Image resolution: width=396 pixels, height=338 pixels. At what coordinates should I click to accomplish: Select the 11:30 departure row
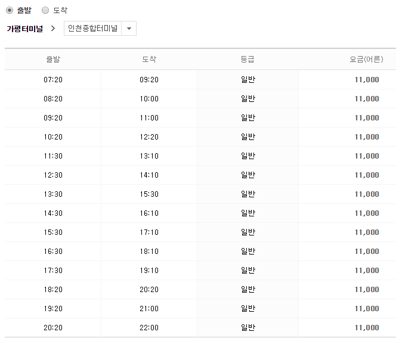(200, 156)
